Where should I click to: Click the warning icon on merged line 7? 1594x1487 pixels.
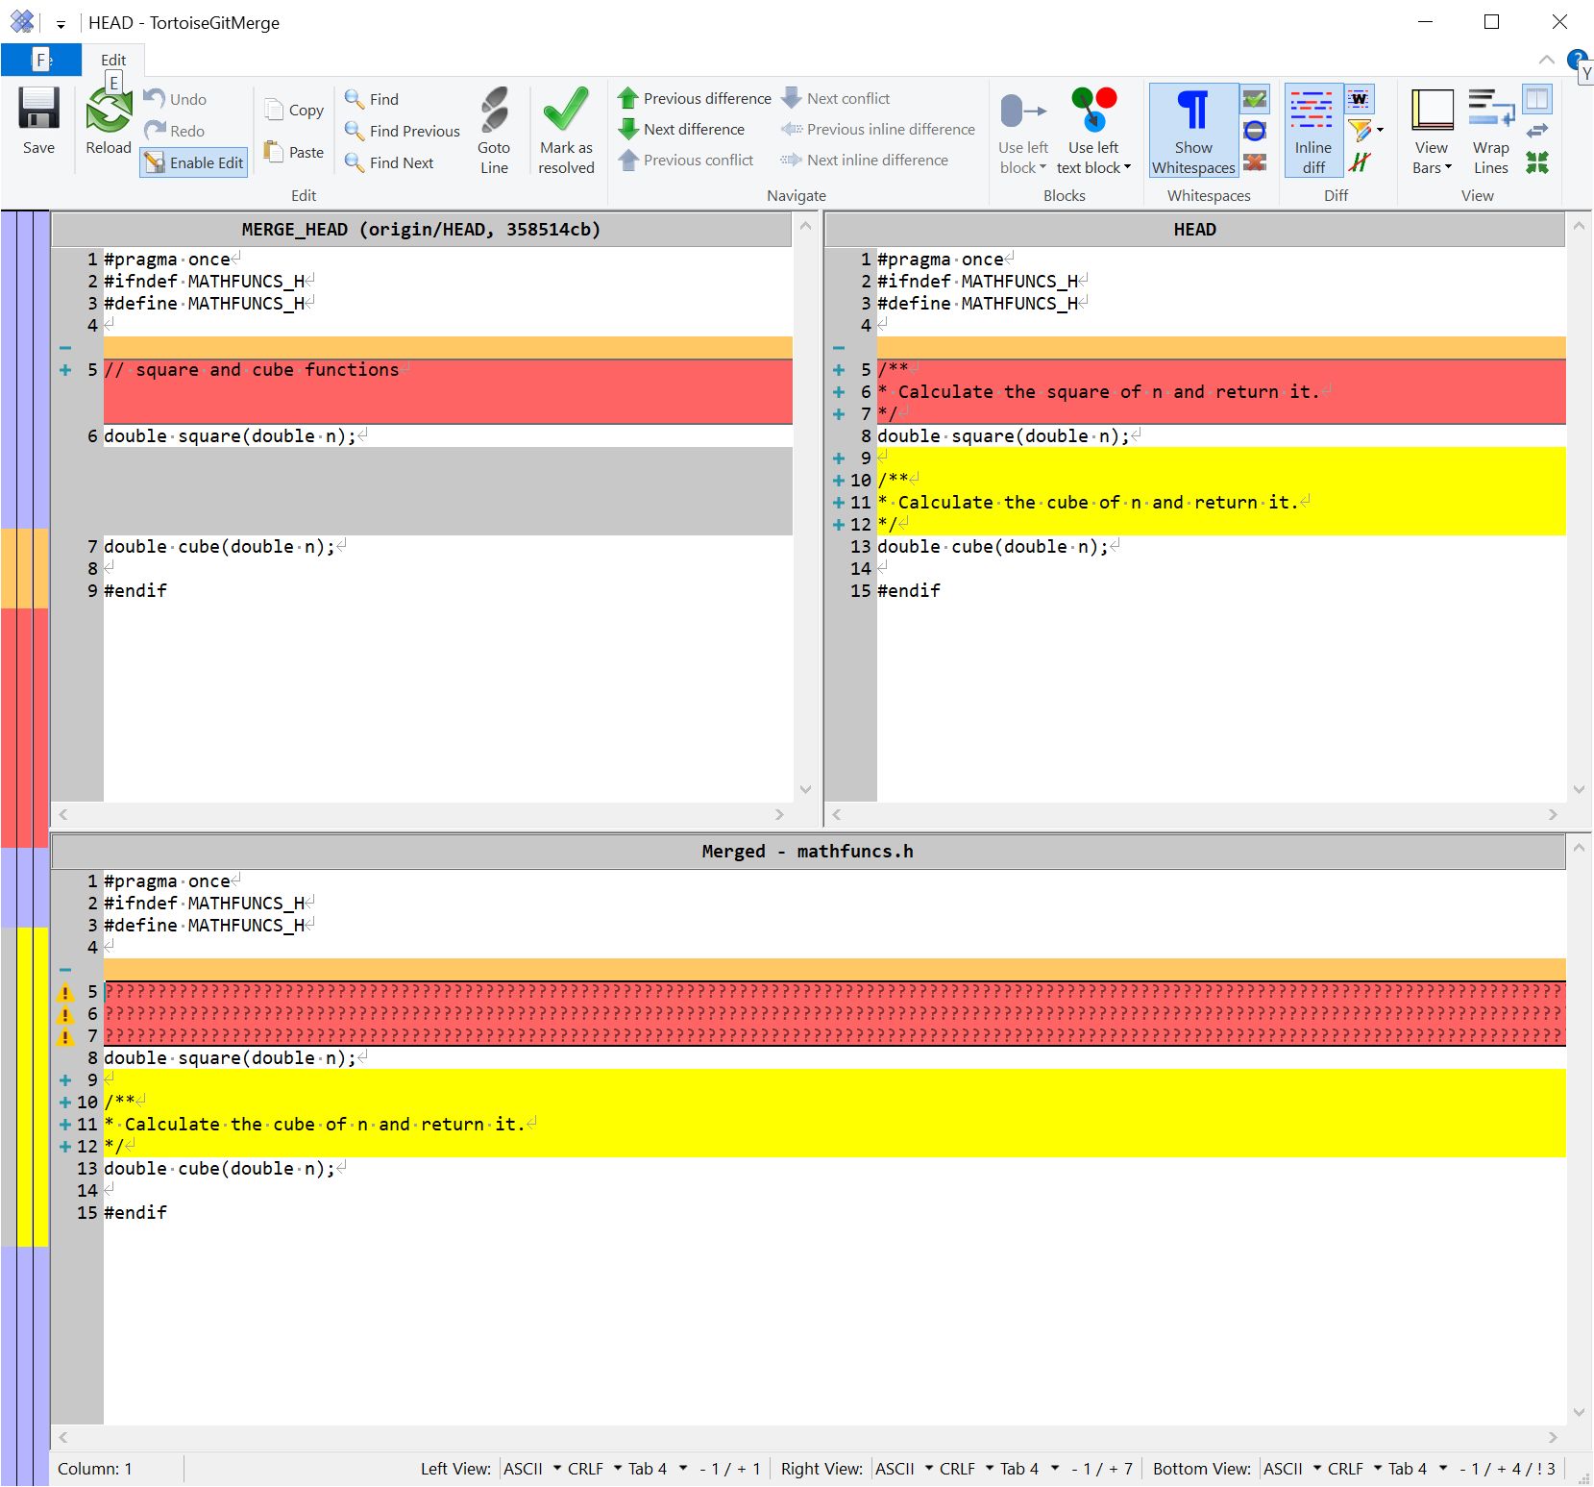tap(65, 1036)
